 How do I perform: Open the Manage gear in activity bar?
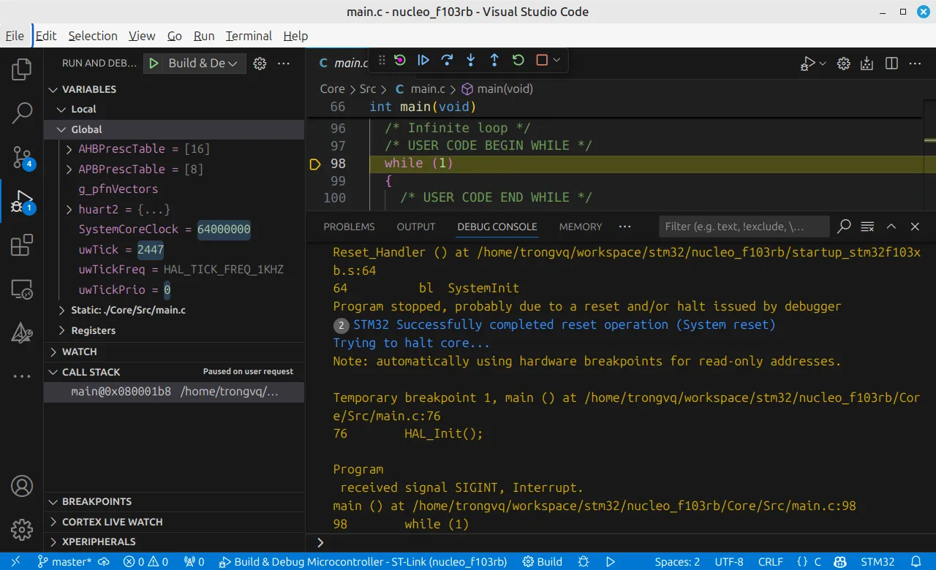point(22,529)
